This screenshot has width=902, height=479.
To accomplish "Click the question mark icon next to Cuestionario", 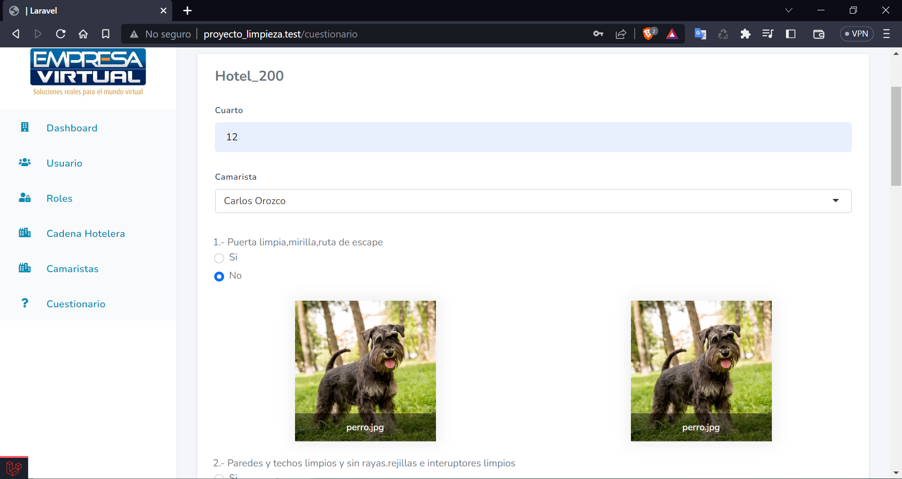I will [25, 303].
